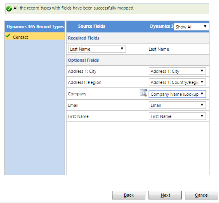The width and height of the screenshot is (219, 203).
Task: Click the green success checkmark icon in banner
Action: click(9, 9)
